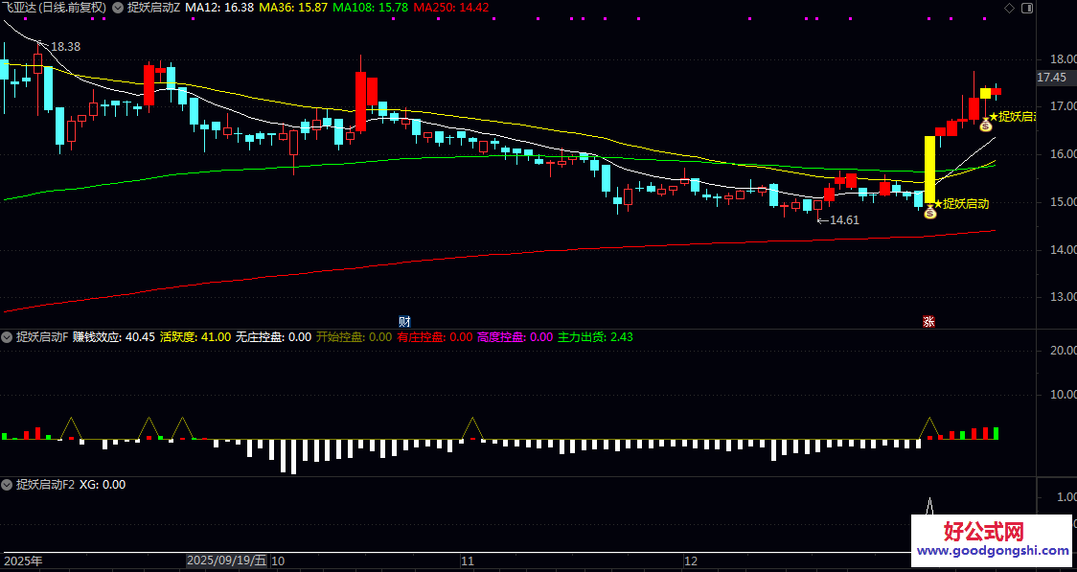Image resolution: width=1077 pixels, height=572 pixels.
Task: Select the MA108: 15.78 legend label
Action: pos(370,9)
